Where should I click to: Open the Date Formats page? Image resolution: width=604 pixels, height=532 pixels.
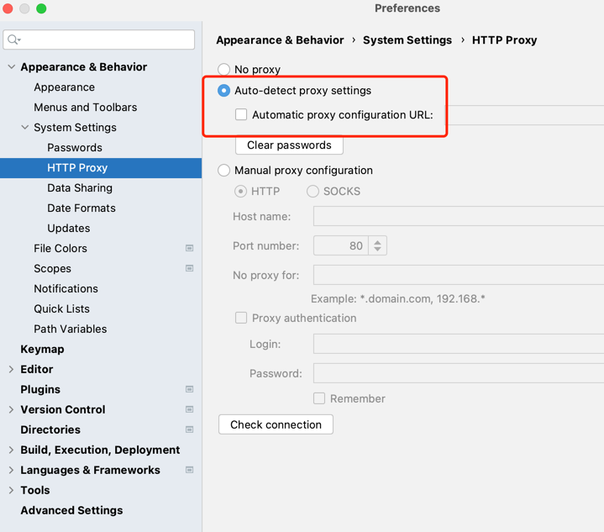point(81,208)
